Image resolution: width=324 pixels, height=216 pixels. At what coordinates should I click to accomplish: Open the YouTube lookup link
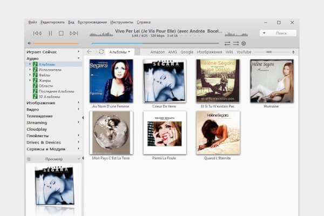(244, 52)
